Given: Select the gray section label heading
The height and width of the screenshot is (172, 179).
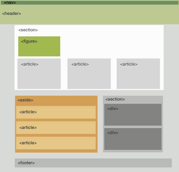Looking at the screenshot, I should tap(115, 99).
